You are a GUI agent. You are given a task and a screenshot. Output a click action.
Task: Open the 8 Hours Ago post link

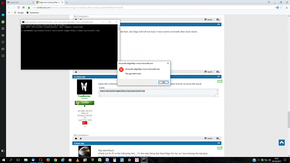point(79,143)
